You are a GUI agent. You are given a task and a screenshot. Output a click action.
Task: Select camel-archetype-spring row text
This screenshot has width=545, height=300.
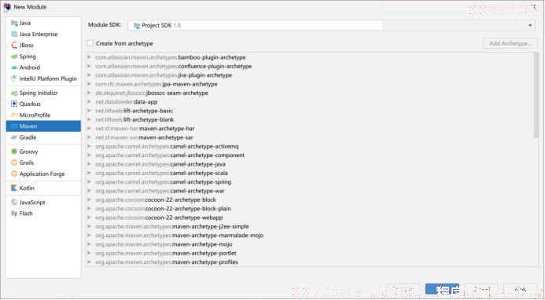[x=164, y=182]
